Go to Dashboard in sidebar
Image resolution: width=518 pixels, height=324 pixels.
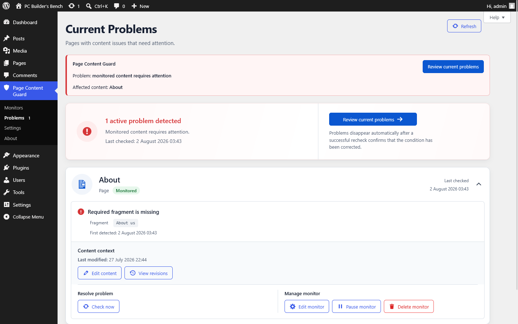pos(29,22)
